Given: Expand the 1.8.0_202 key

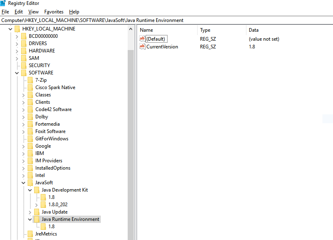Looking at the screenshot, I should click(36, 205).
